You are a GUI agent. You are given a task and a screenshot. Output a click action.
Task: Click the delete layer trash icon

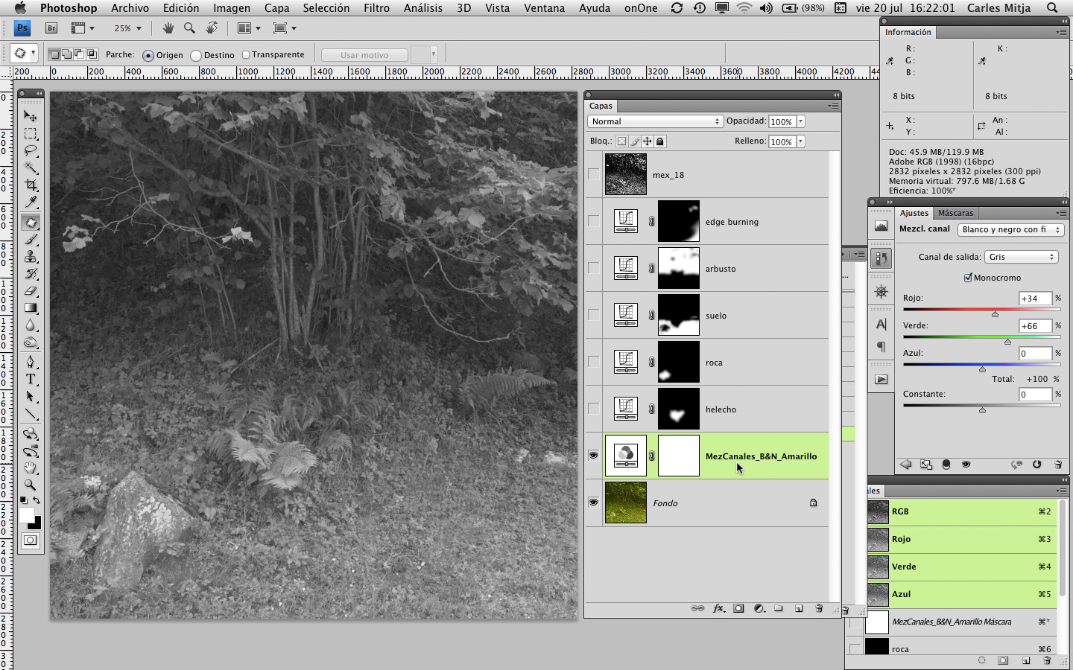pos(819,608)
